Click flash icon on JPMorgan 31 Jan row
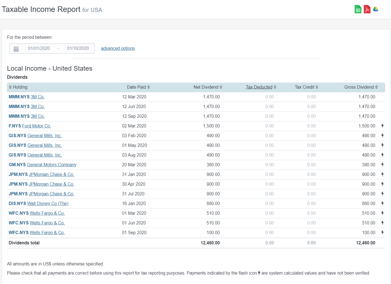The height and width of the screenshot is (284, 391). pyautogui.click(x=382, y=174)
